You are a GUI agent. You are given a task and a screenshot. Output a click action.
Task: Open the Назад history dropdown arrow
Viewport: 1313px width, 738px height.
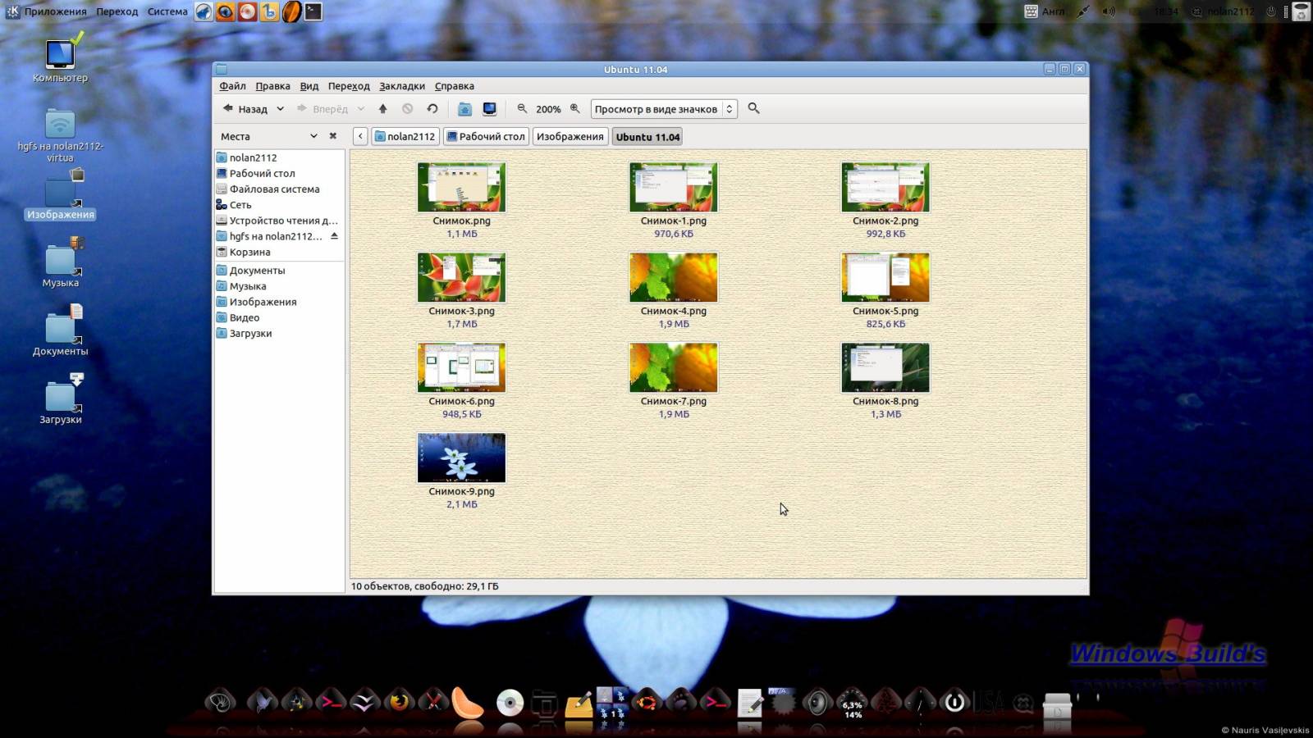point(280,108)
